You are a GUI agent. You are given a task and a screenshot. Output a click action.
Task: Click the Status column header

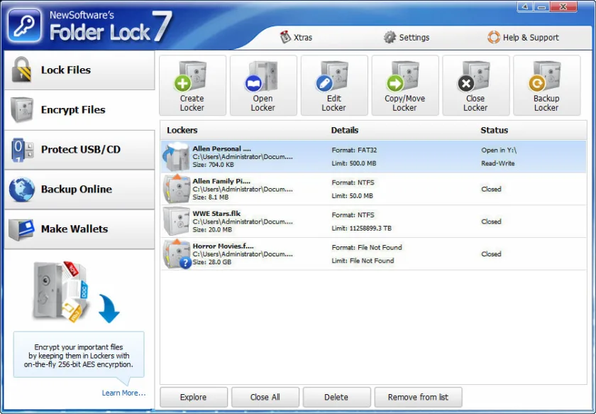tap(494, 130)
